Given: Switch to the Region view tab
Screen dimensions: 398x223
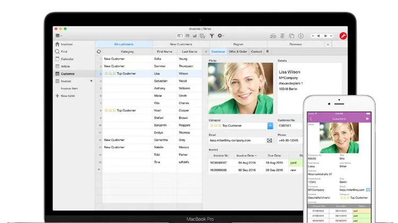Looking at the screenshot, I should click(238, 44).
